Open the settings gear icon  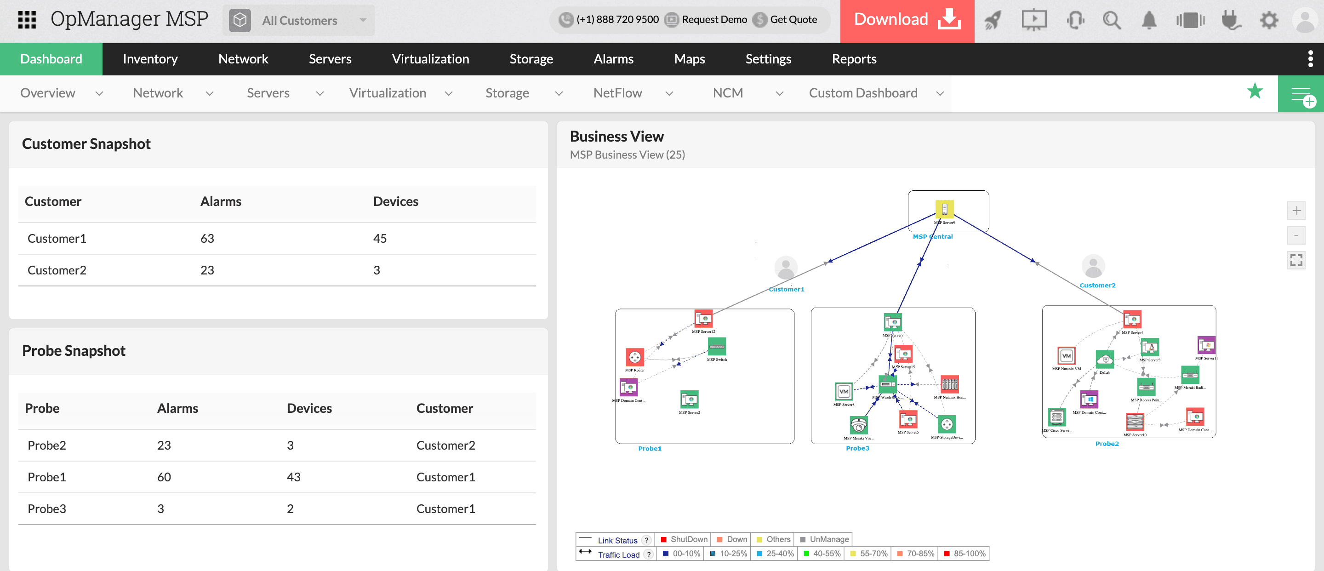point(1268,21)
